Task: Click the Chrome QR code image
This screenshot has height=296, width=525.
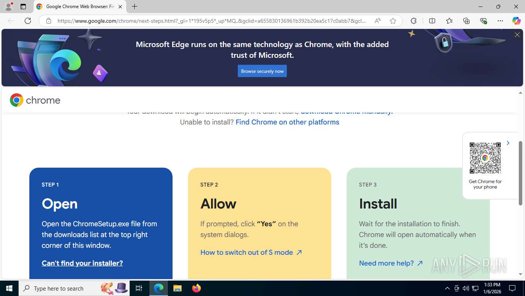Action: (485, 158)
